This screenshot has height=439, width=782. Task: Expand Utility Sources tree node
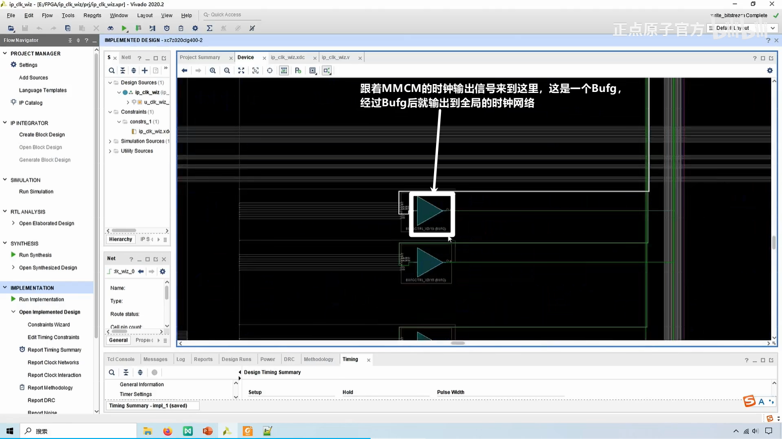pyautogui.click(x=110, y=151)
